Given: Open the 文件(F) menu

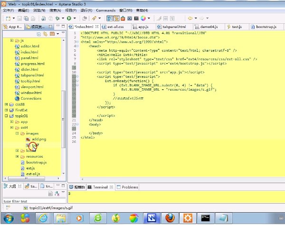Looking at the screenshot, I should (x=9, y=10).
